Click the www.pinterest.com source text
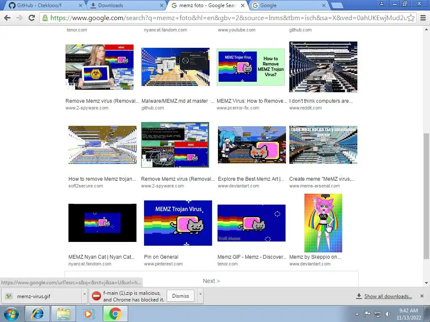The height and width of the screenshot is (322, 430). pos(163,264)
